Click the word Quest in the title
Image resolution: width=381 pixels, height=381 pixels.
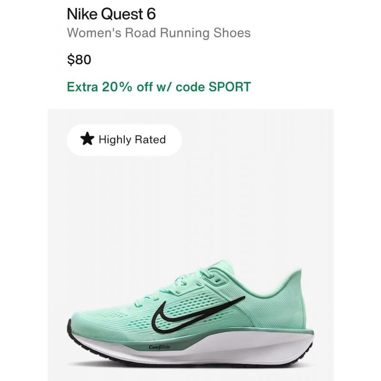tap(122, 14)
